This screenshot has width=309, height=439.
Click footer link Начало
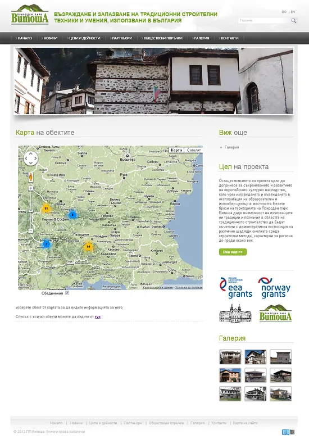(x=56, y=423)
